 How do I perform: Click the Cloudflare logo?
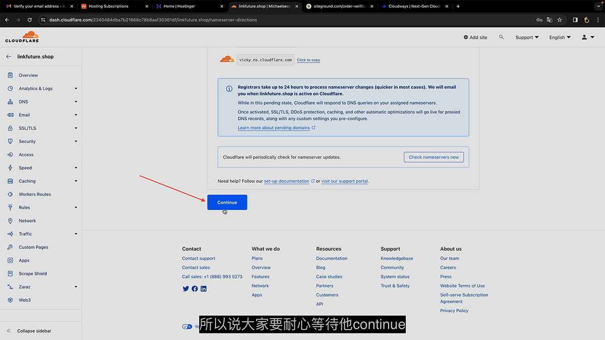(22, 37)
